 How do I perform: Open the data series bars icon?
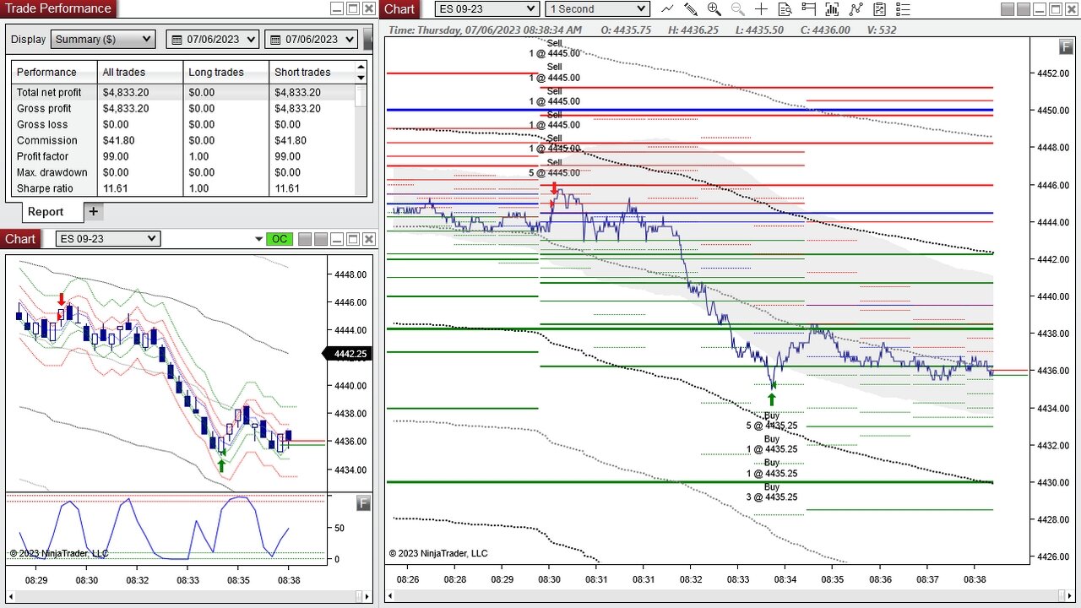point(833,9)
